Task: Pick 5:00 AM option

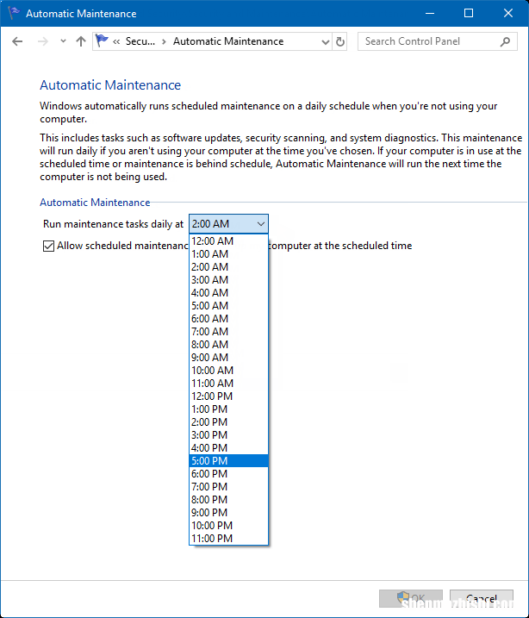Action: pos(228,306)
